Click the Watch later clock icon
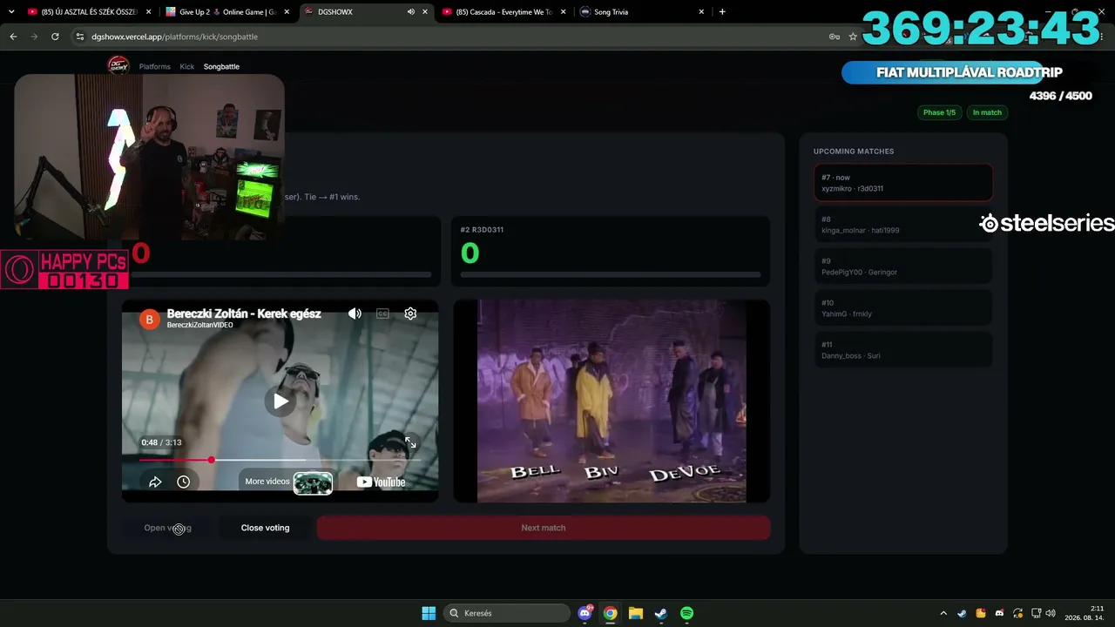The image size is (1115, 627). pyautogui.click(x=183, y=482)
